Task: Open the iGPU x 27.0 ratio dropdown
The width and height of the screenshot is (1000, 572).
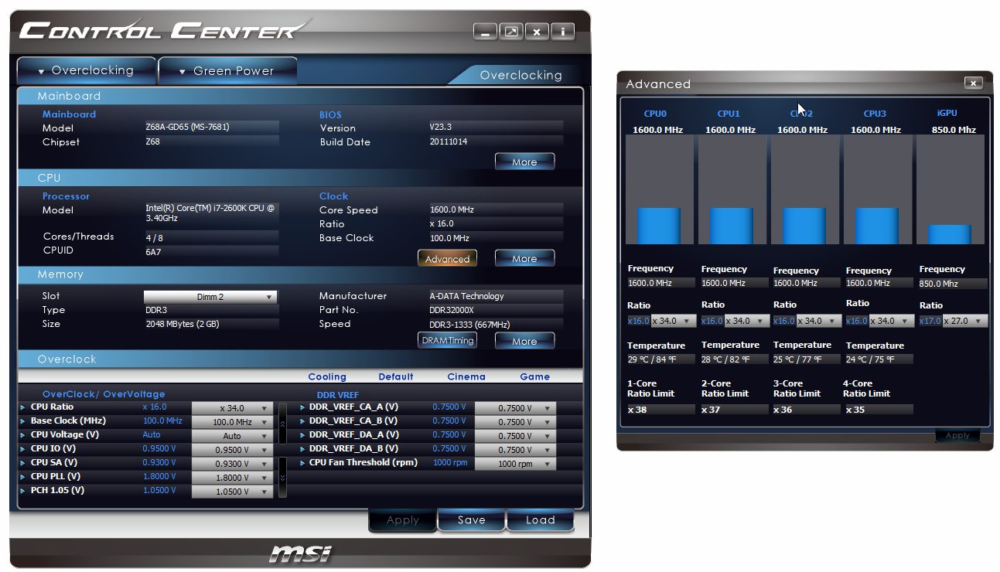Action: click(964, 321)
